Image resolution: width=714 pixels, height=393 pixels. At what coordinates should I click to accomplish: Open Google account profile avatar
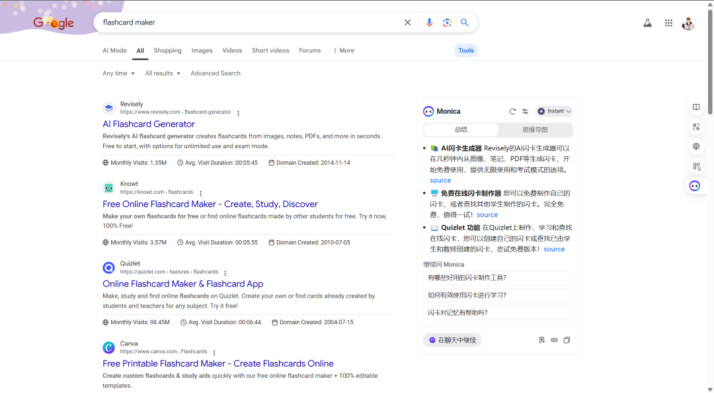tap(688, 23)
